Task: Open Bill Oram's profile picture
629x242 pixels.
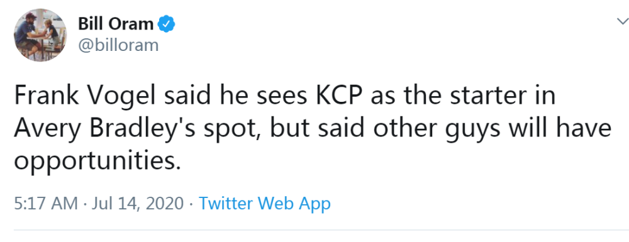Action: (x=40, y=35)
